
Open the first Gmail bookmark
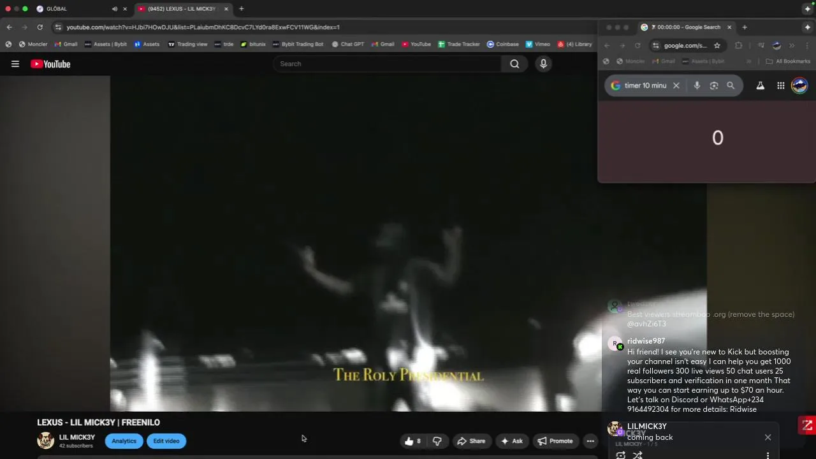click(66, 45)
